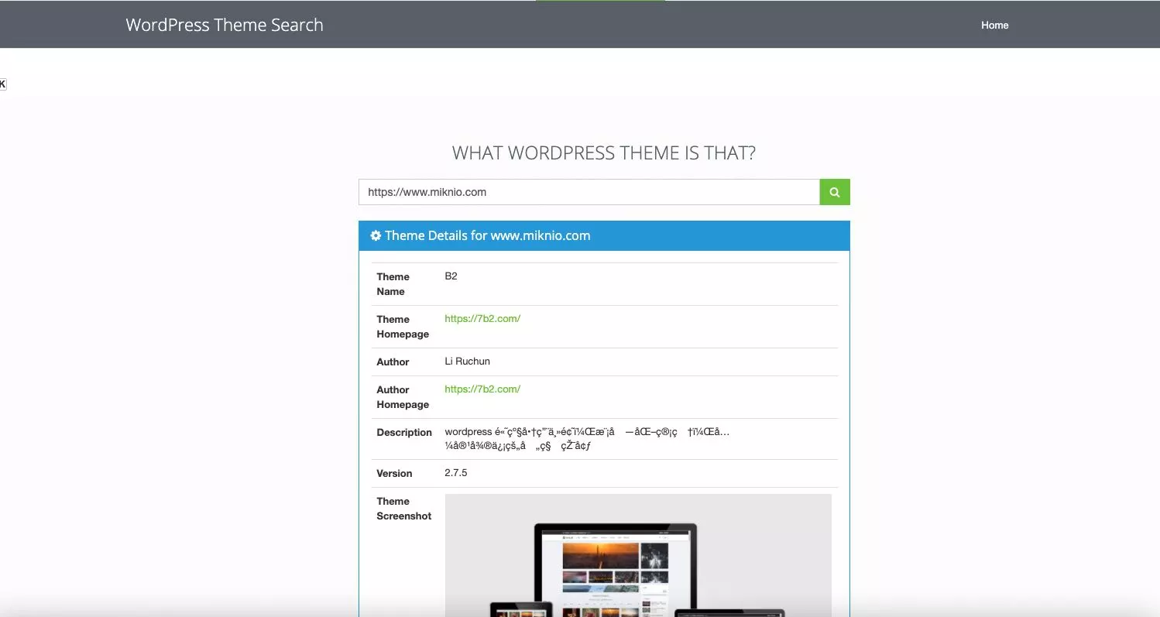Click the WordPress Theme Search site title
This screenshot has height=617, width=1160.
[x=225, y=25]
